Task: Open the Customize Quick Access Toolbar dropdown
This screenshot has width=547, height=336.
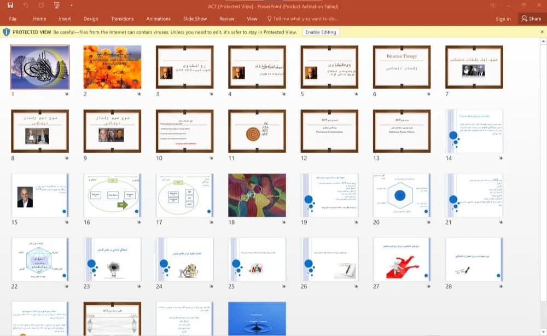Action: tap(71, 5)
